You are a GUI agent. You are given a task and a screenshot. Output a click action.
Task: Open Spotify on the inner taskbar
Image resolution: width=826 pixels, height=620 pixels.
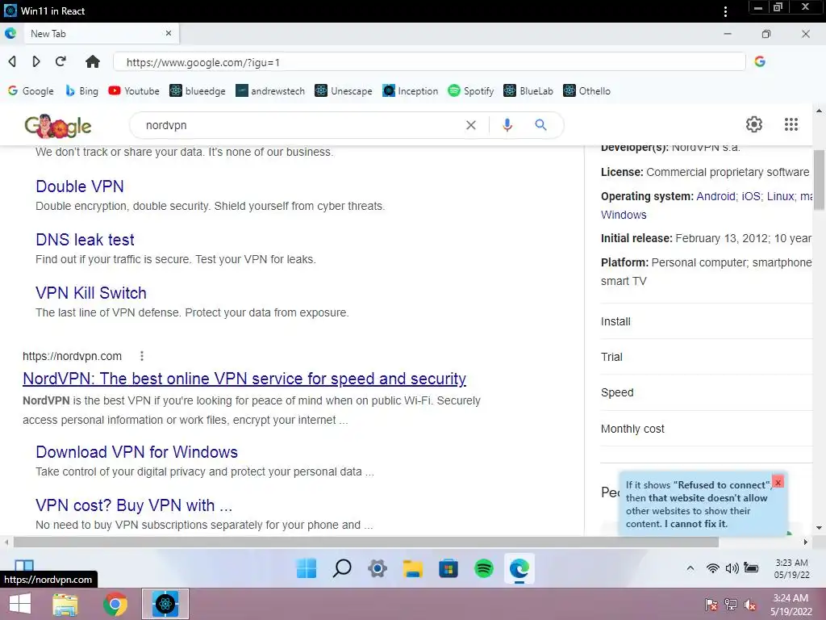tap(484, 568)
